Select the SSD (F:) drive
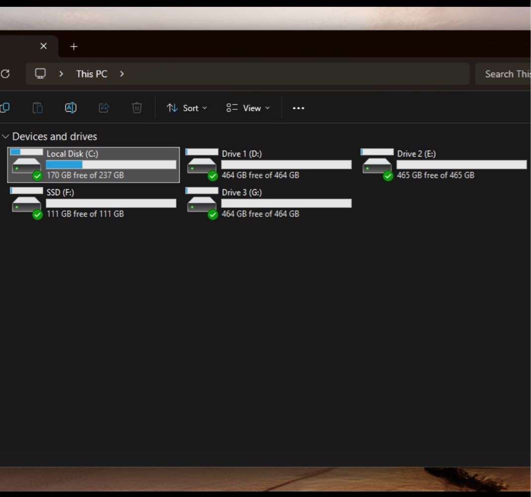Image resolution: width=531 pixels, height=497 pixels. click(93, 203)
